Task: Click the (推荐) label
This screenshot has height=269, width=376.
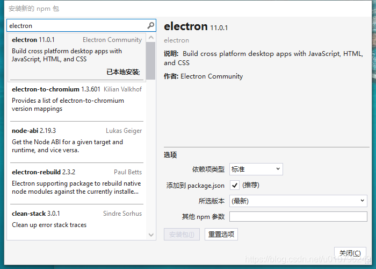Action: point(251,185)
